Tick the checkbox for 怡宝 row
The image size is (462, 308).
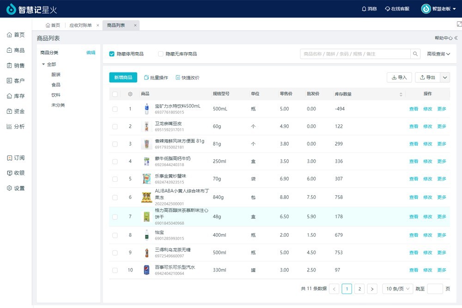115,235
